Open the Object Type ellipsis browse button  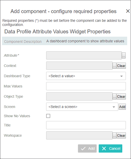(114, 96)
